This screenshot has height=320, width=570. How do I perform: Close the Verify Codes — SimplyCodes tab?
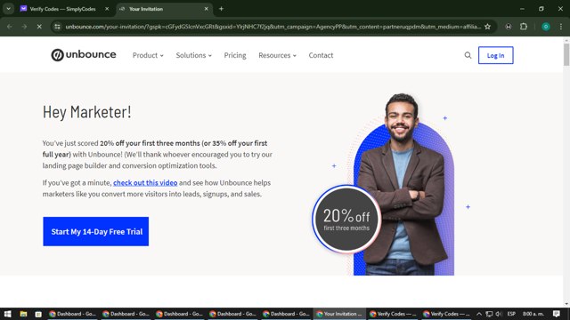107,9
